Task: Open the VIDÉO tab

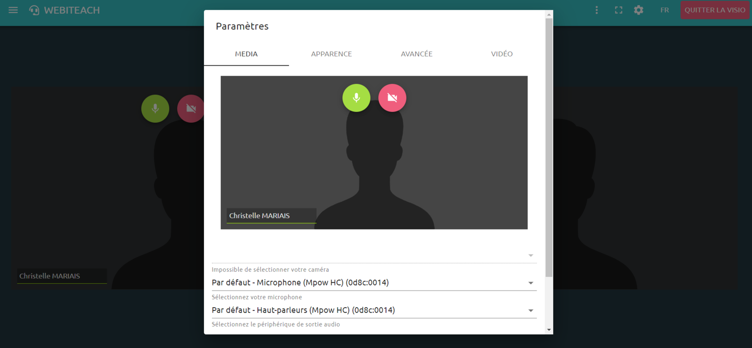Action: 502,54
